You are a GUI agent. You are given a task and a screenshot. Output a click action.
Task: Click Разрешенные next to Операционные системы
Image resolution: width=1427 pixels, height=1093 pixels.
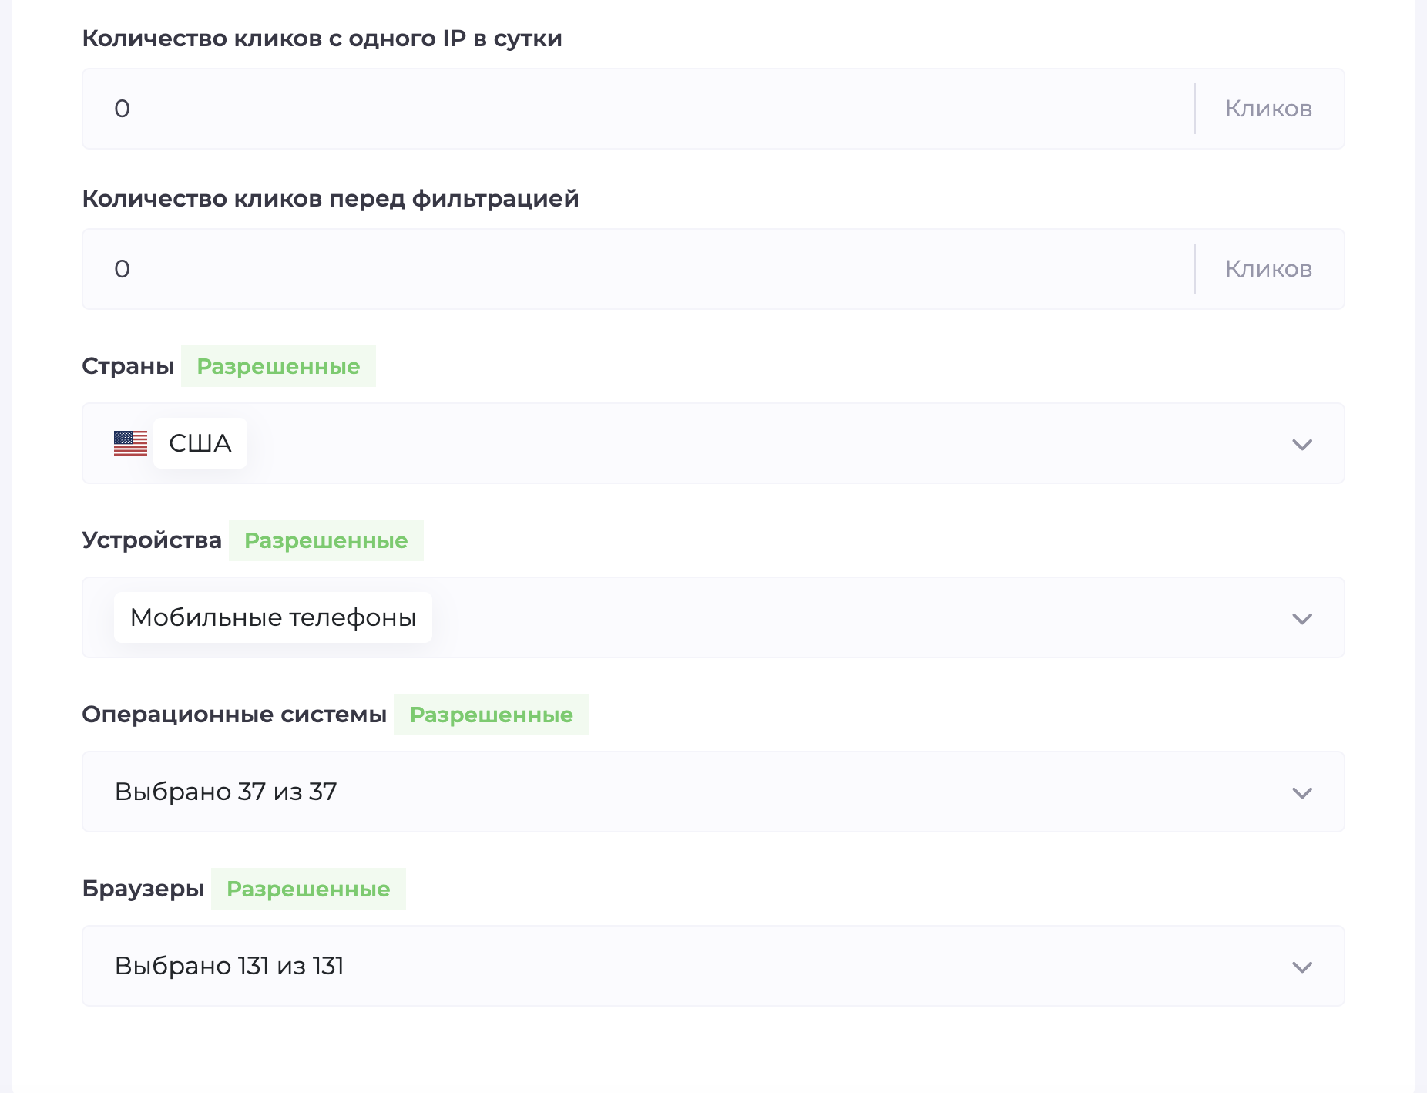click(491, 715)
